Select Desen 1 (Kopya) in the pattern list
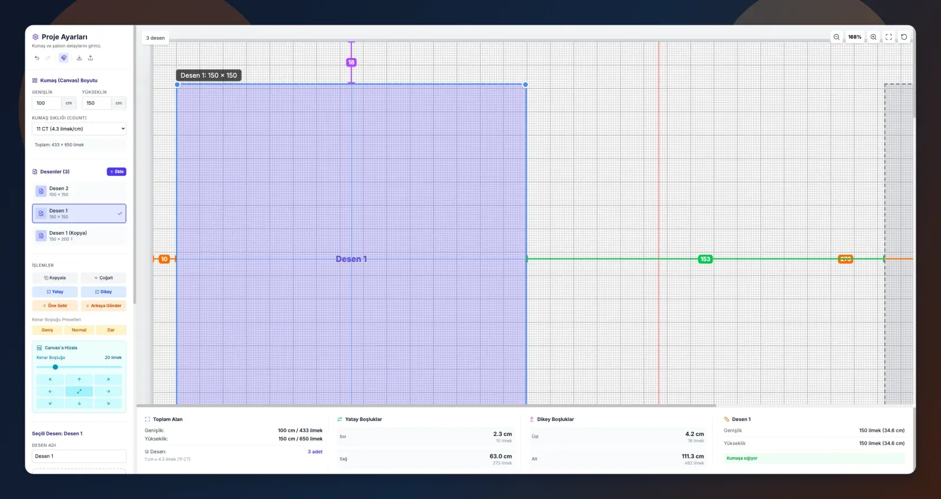Viewport: 941px width, 499px height. tap(79, 236)
